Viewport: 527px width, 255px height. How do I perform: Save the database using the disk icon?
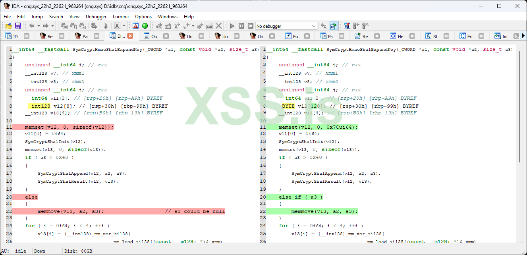[17, 25]
